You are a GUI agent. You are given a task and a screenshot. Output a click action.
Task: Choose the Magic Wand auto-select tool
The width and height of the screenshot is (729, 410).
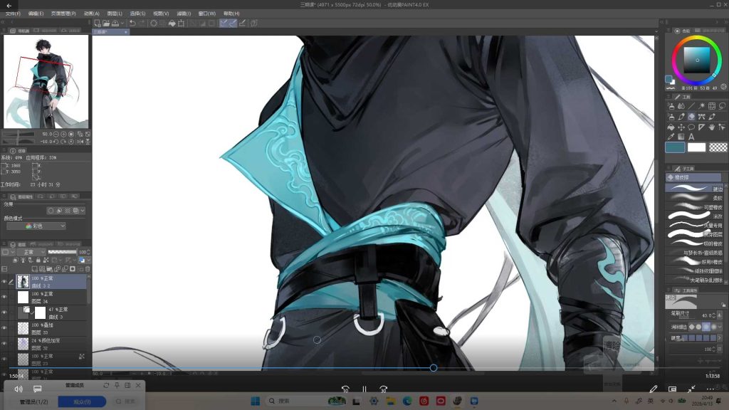701,107
